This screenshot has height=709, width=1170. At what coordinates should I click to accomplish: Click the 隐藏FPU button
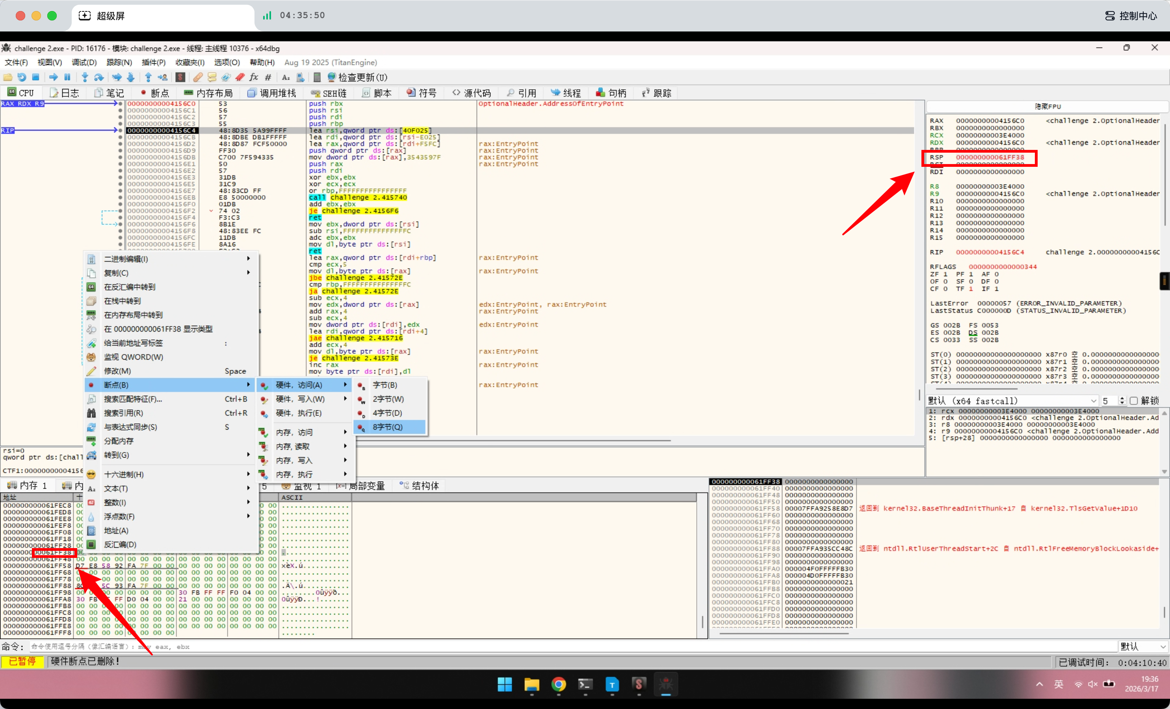(x=1047, y=106)
